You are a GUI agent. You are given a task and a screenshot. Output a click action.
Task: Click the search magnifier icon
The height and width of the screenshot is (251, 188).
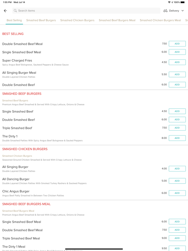tap(15, 11)
